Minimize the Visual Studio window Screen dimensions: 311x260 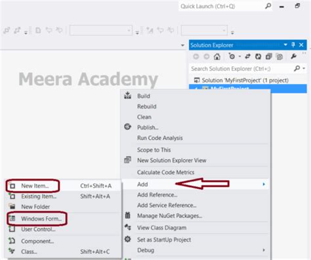[281, 7]
